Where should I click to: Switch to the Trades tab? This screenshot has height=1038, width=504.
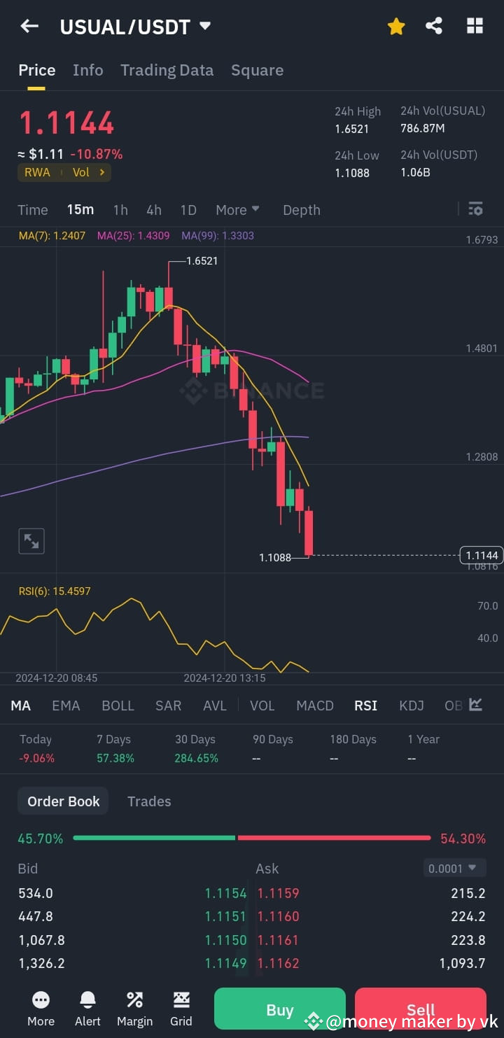[x=149, y=801]
